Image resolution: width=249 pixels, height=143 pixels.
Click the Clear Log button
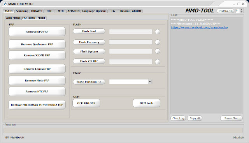pyautogui.click(x=178, y=118)
